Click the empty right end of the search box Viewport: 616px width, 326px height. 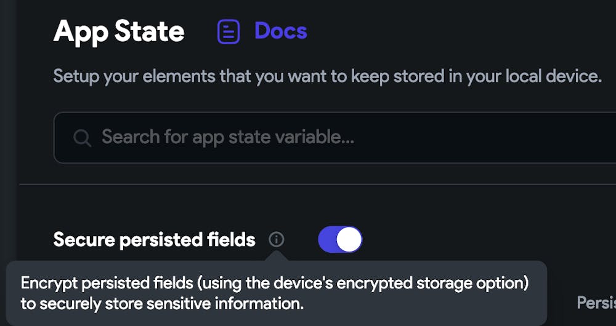coord(554,137)
